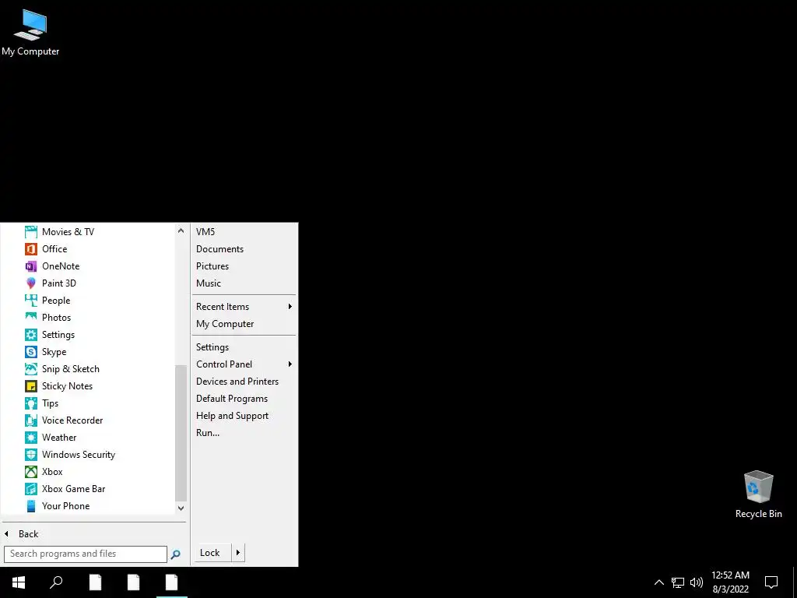Launch the Tips lightbulb icon
Image resolution: width=797 pixels, height=598 pixels.
[x=31, y=403]
